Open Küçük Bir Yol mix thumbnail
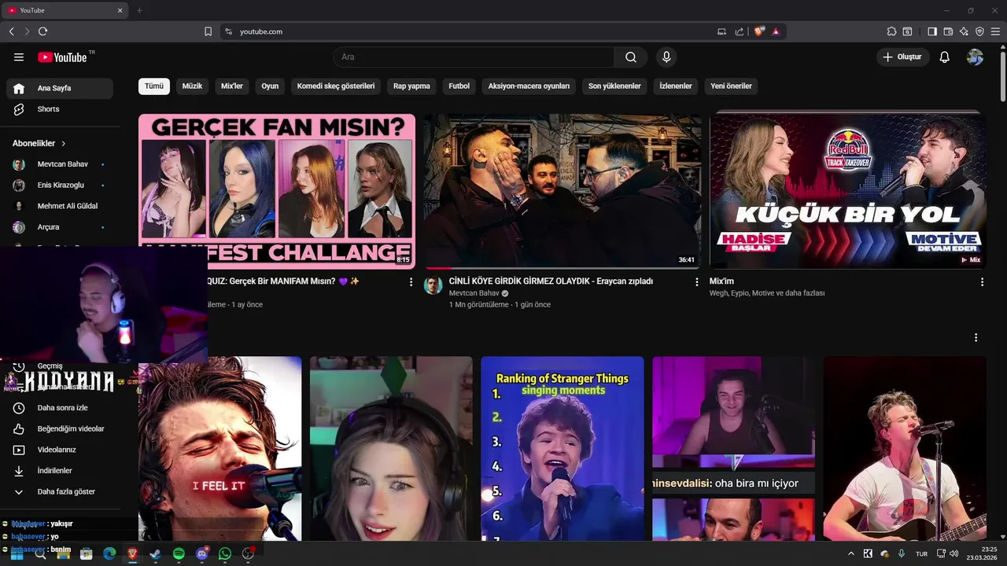This screenshot has width=1007, height=566. [x=848, y=191]
